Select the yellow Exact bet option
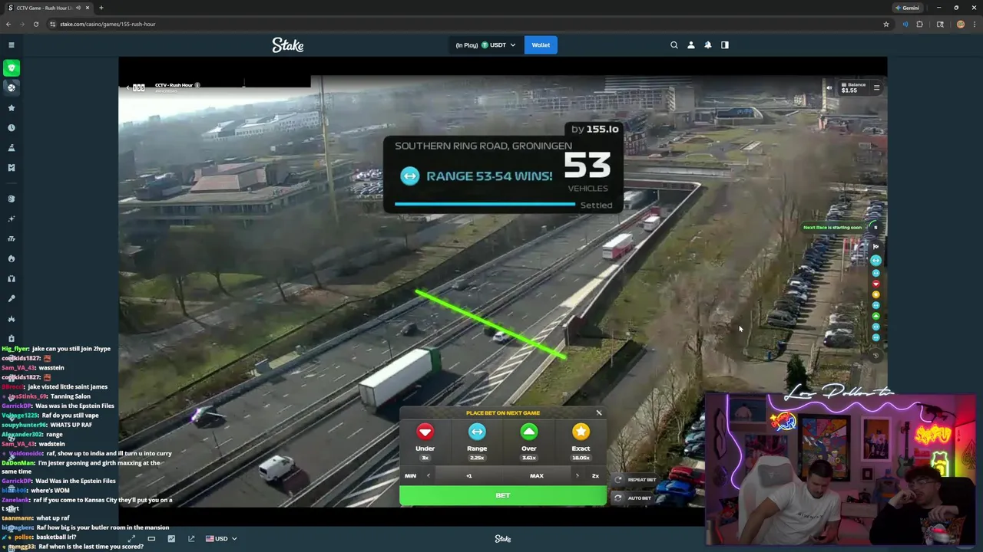 point(581,442)
